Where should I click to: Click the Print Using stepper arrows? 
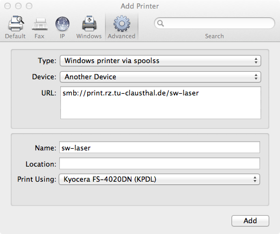click(255, 179)
